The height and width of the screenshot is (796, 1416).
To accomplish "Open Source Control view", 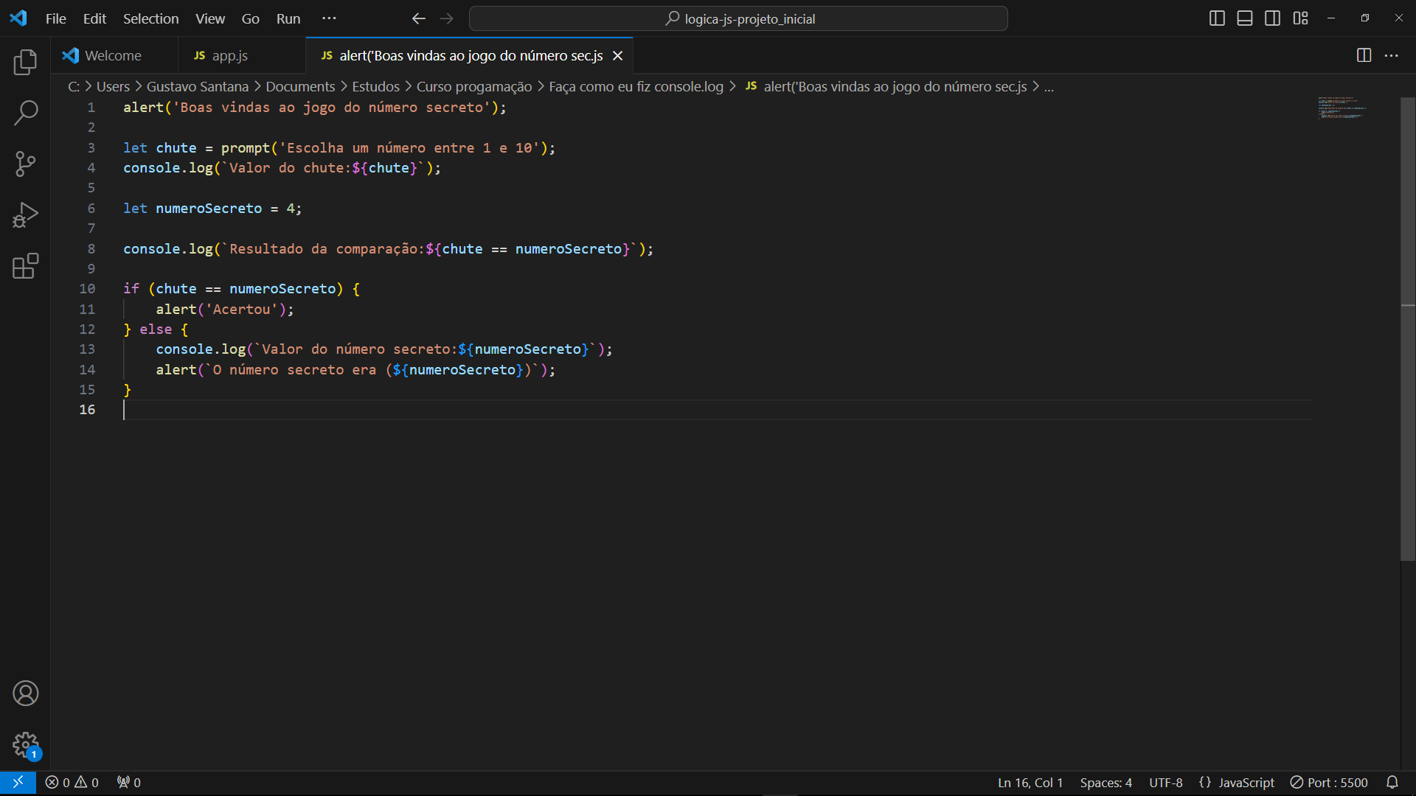I will click(x=25, y=164).
